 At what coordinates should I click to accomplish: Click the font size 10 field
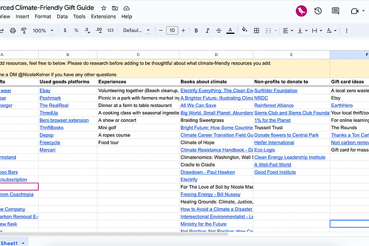point(172,30)
